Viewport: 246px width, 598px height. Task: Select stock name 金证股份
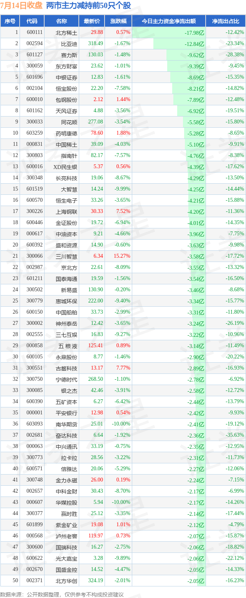(66, 223)
